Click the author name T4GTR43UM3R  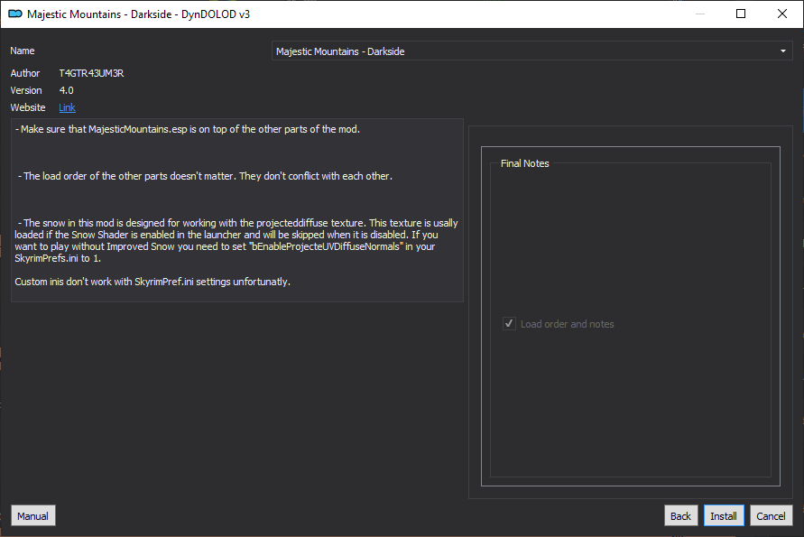pyautogui.click(x=91, y=73)
